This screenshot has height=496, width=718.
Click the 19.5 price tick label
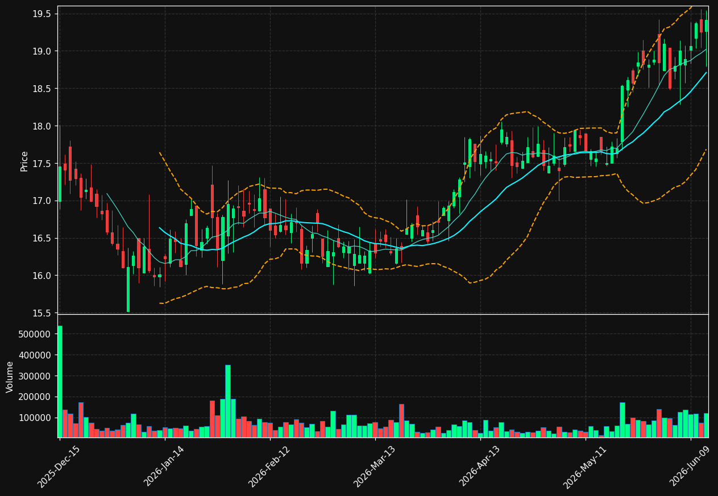pyautogui.click(x=43, y=14)
